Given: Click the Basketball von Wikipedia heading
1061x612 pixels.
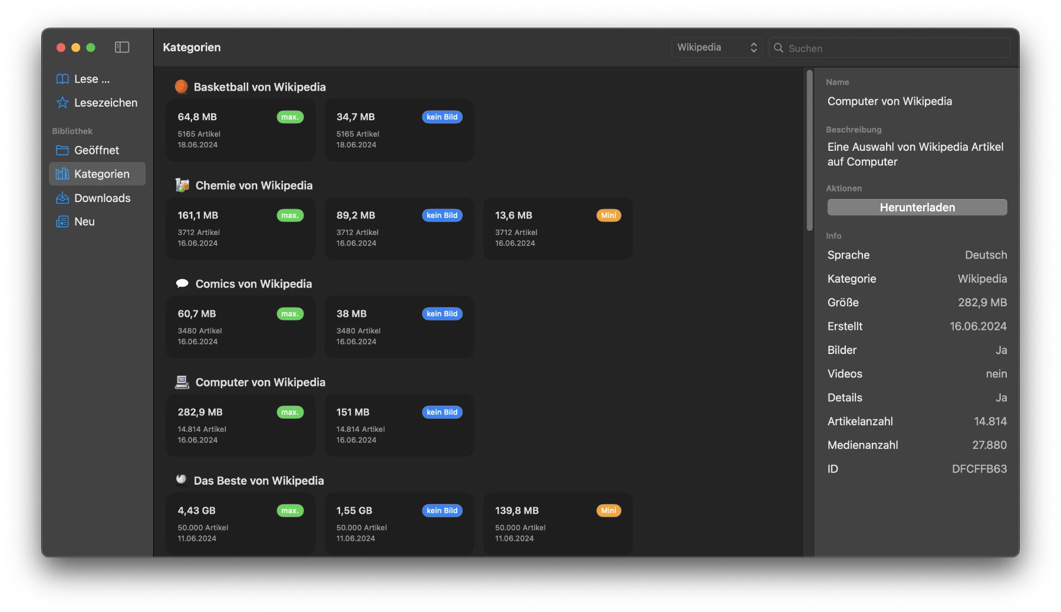Looking at the screenshot, I should click(x=260, y=87).
